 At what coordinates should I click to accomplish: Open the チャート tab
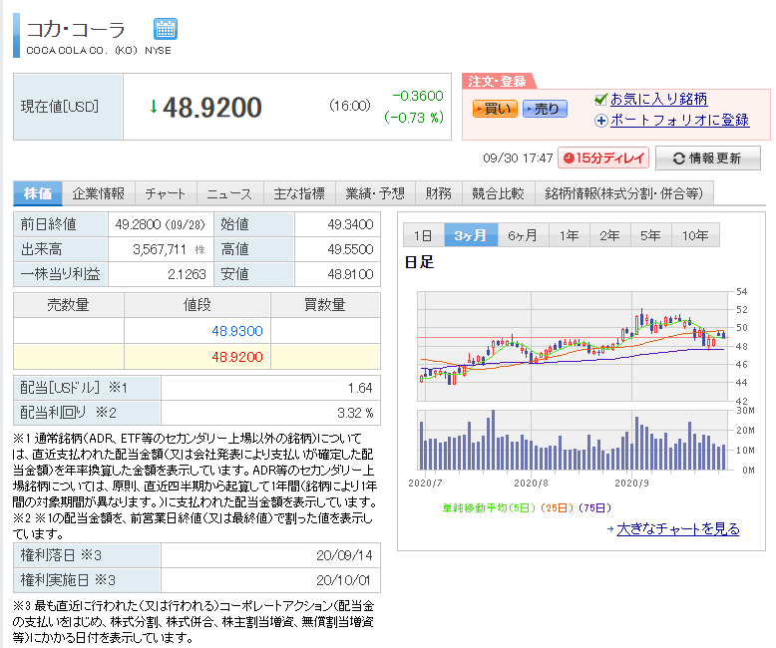click(x=166, y=193)
